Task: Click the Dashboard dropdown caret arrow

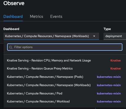Action: pyautogui.click(x=94, y=36)
